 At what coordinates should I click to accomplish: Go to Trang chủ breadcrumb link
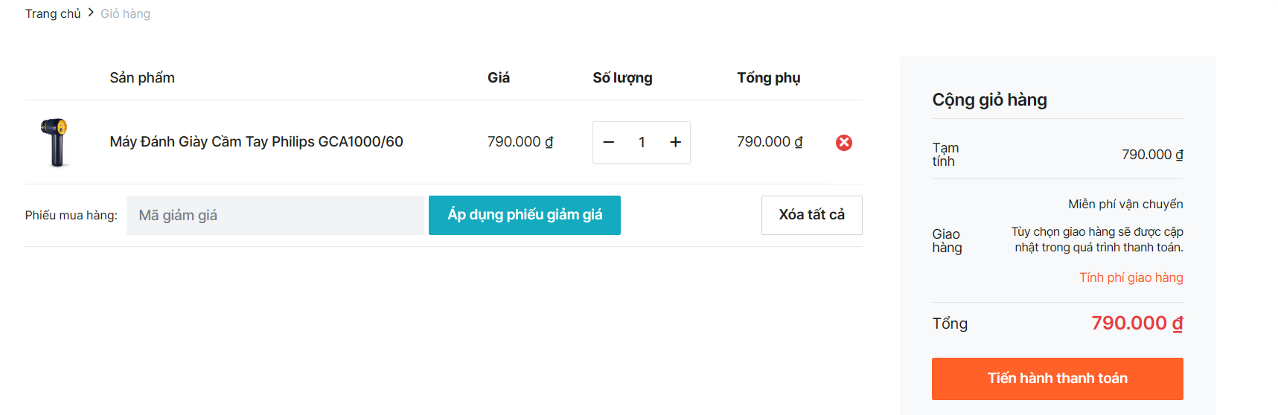(53, 13)
